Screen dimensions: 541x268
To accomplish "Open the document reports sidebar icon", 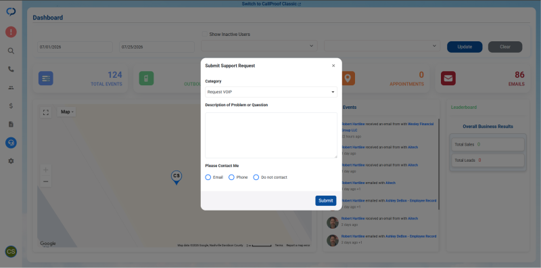I will [11, 125].
